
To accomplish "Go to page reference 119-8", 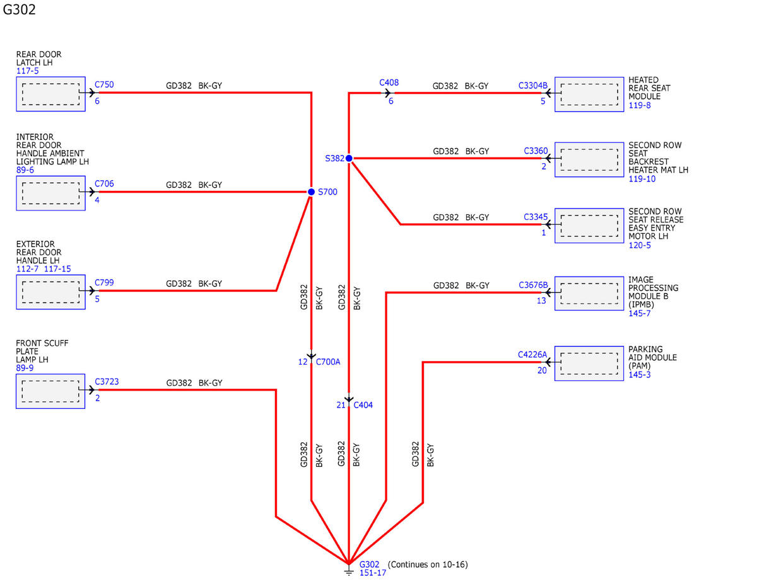I will click(640, 105).
